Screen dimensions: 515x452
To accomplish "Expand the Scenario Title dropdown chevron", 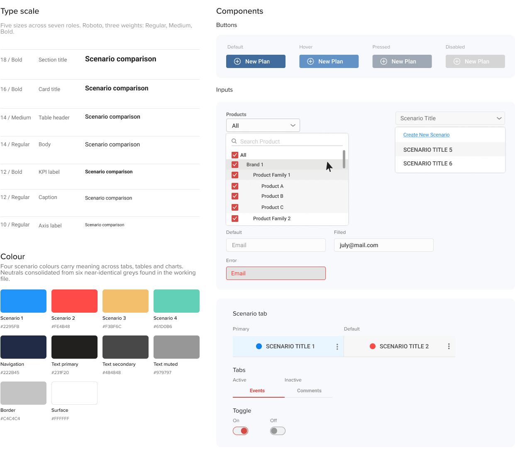I will [499, 118].
